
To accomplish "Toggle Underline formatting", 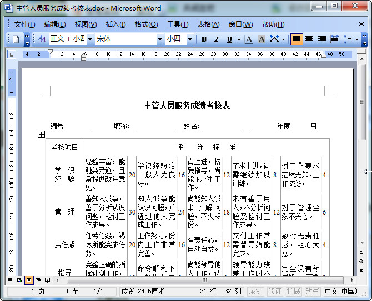I will pos(229,39).
